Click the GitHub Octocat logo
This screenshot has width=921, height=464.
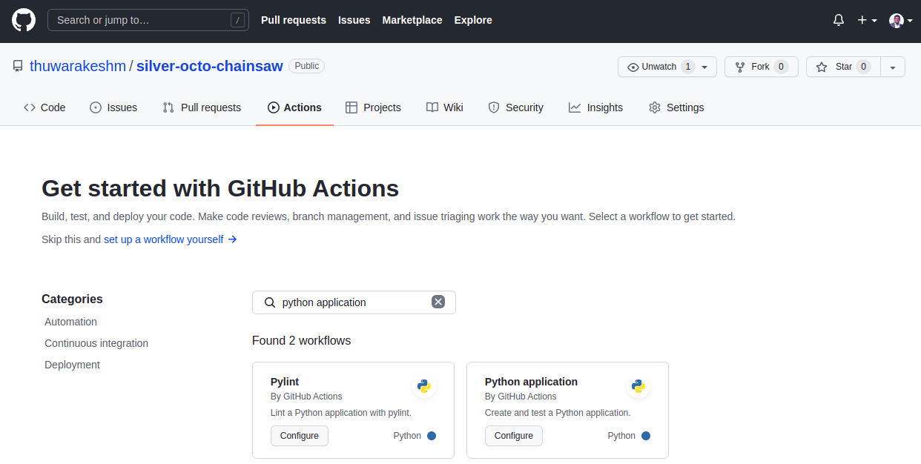pyautogui.click(x=24, y=20)
